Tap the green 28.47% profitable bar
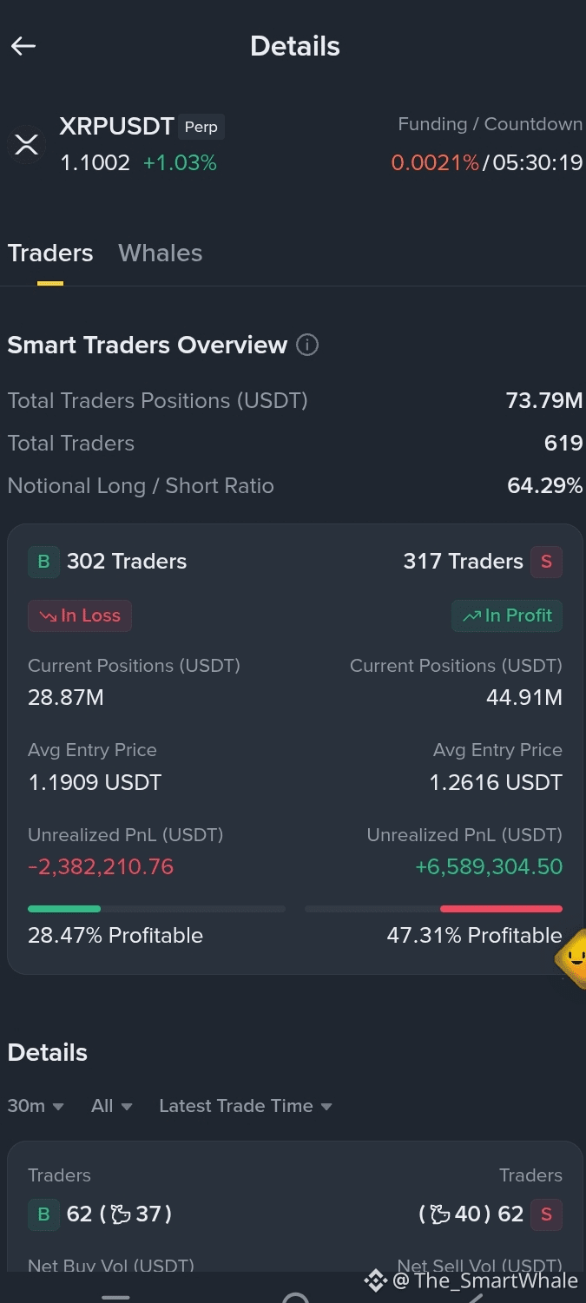586x1303 pixels. pyautogui.click(x=64, y=909)
